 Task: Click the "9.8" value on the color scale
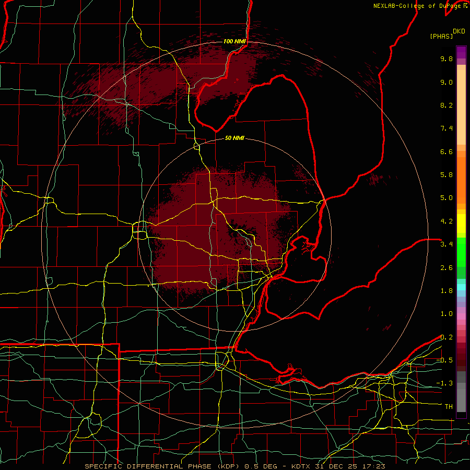pyautogui.click(x=446, y=58)
